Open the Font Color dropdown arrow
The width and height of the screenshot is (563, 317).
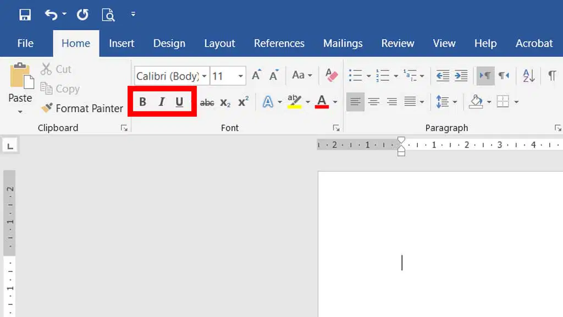coord(335,102)
